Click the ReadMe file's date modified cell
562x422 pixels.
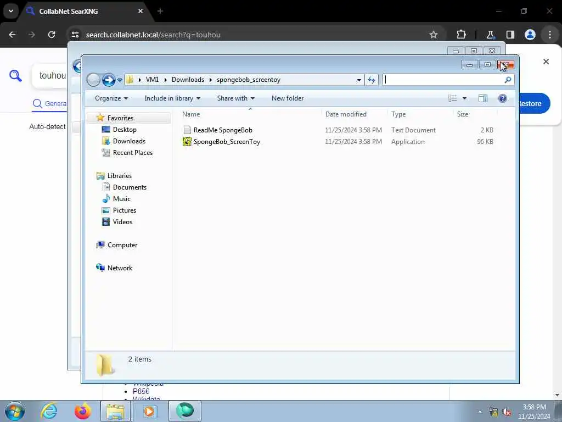(x=353, y=130)
